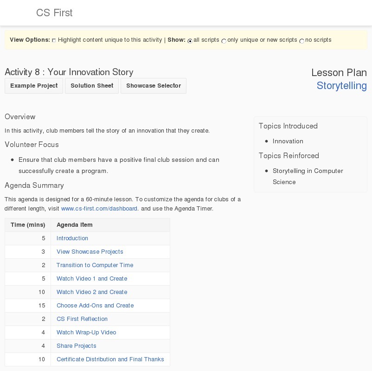Click the CS First logo
Image resolution: width=372 pixels, height=371 pixels.
pyautogui.click(x=54, y=13)
